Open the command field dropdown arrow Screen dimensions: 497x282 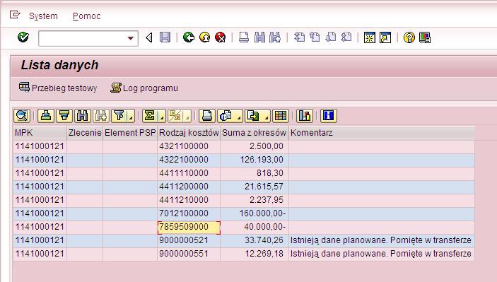(130, 38)
